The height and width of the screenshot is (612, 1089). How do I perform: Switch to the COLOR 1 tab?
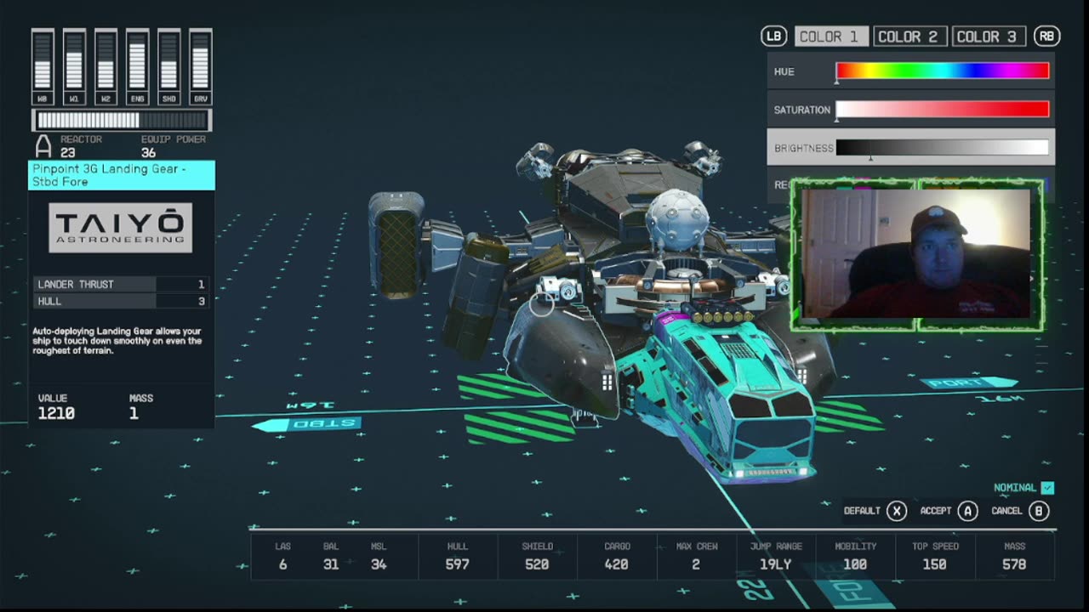[831, 37]
